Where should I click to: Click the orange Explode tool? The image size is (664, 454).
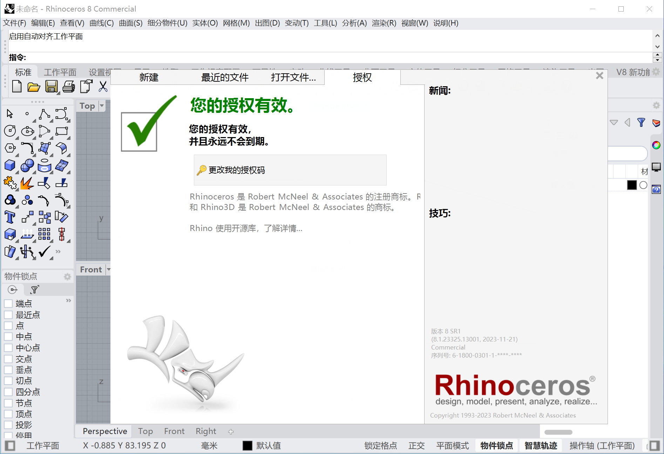click(27, 183)
